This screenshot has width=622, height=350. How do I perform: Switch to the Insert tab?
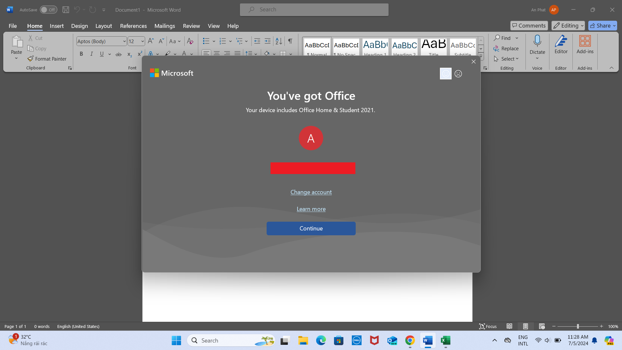57,26
